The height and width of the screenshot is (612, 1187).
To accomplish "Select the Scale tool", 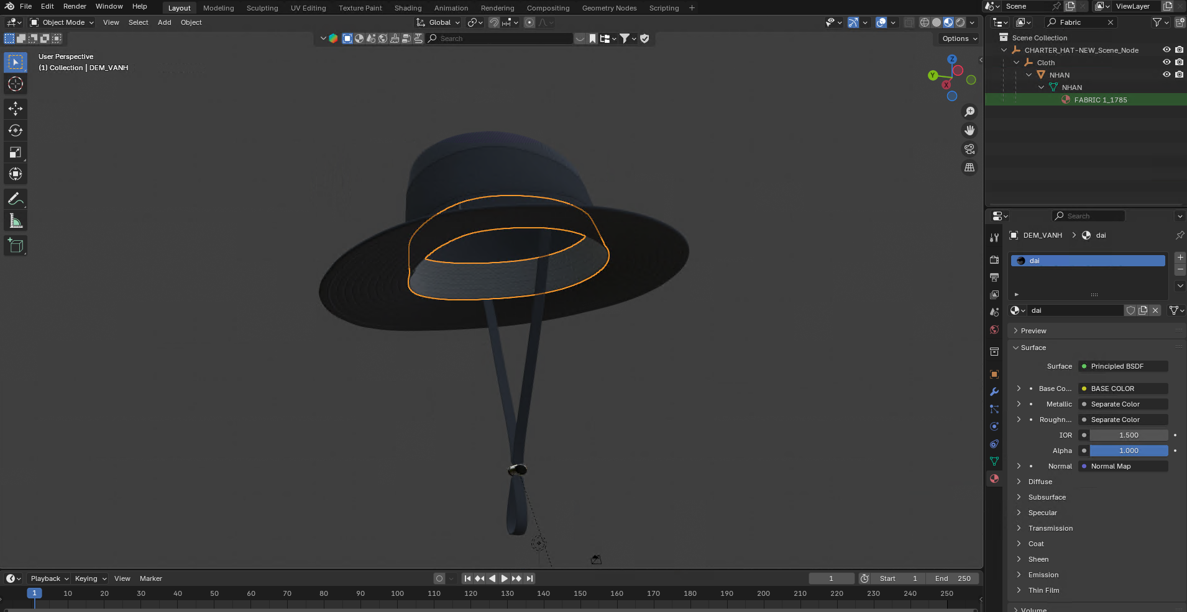I will click(16, 153).
